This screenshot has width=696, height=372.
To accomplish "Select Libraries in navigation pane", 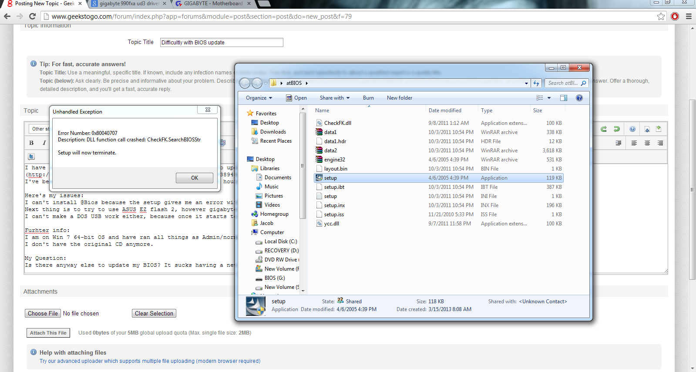I will click(x=269, y=168).
